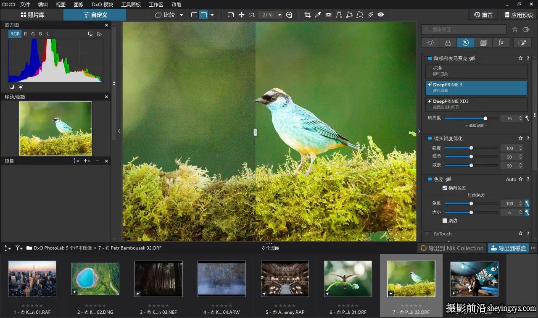This screenshot has width=538, height=318.
Task: Open the Geometry corrections tab
Action: pos(483,43)
